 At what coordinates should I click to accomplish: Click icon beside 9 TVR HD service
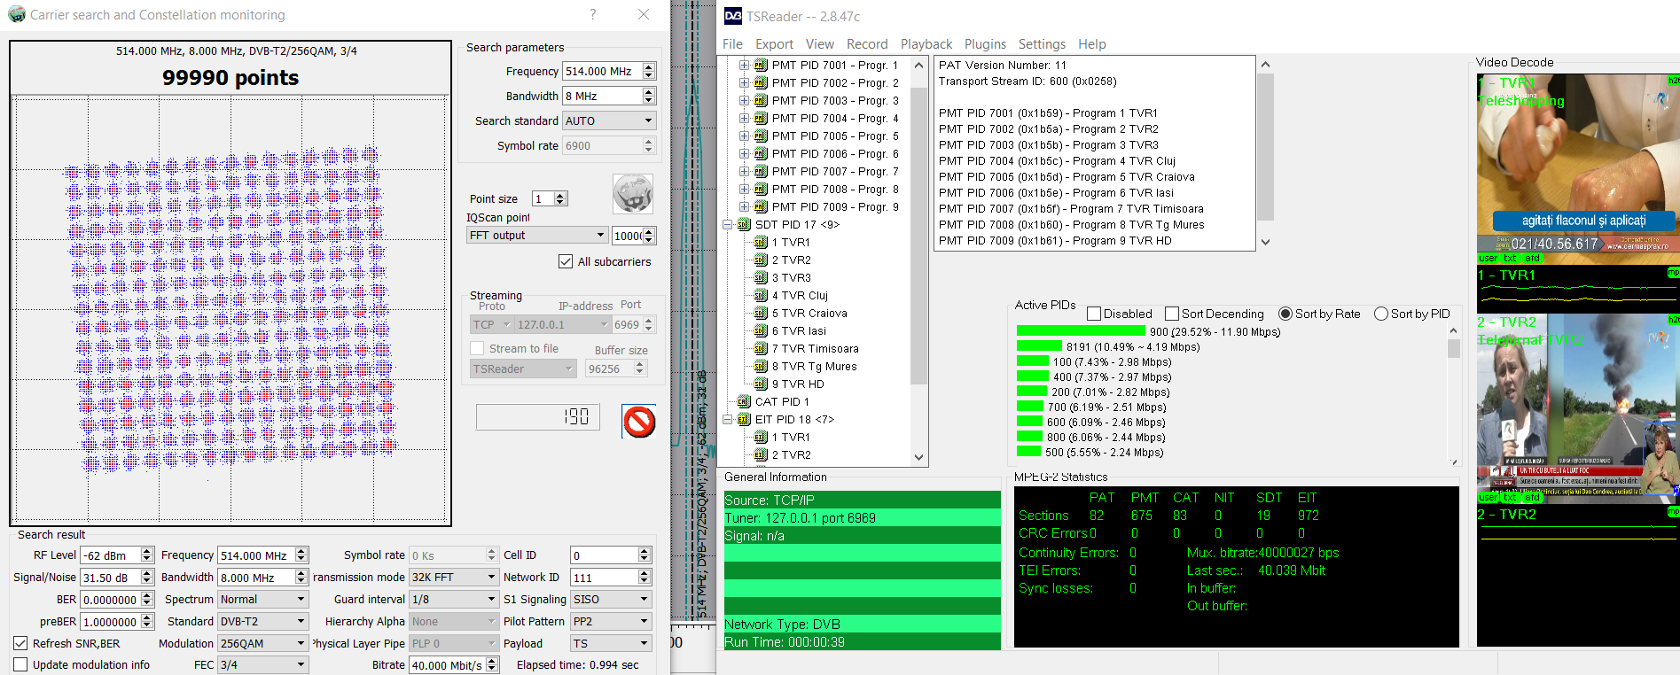tap(761, 384)
